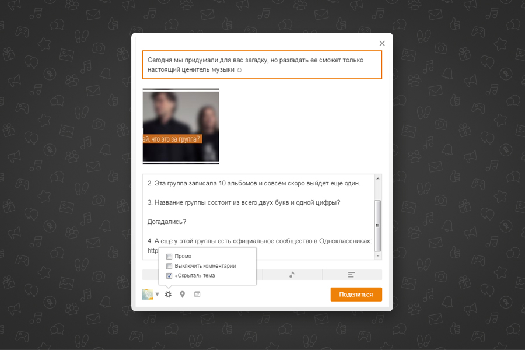Add music via the note icon
Viewport: 525px width, 350px height.
[292, 275]
